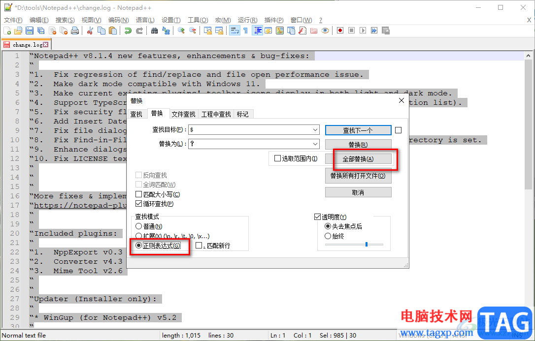This screenshot has width=535, height=341.
Task: Print the document via printer icon
Action: click(x=75, y=31)
